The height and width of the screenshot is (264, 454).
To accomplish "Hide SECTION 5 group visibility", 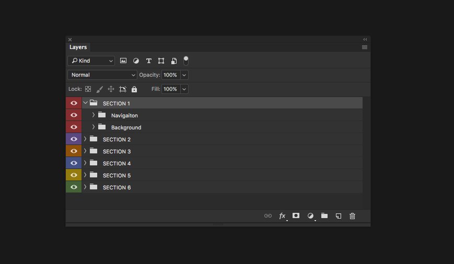I will [74, 175].
